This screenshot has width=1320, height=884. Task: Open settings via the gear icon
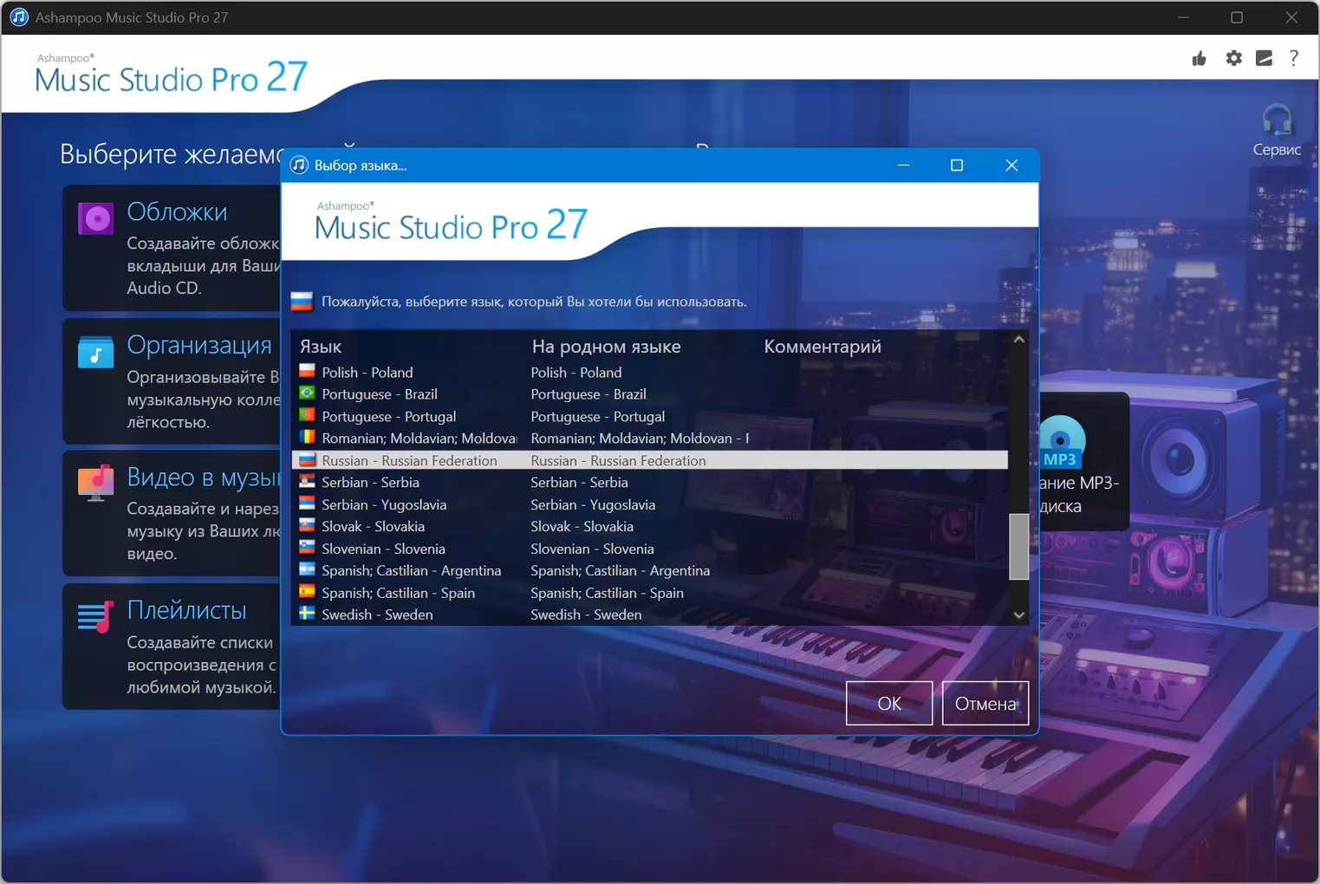(x=1233, y=58)
